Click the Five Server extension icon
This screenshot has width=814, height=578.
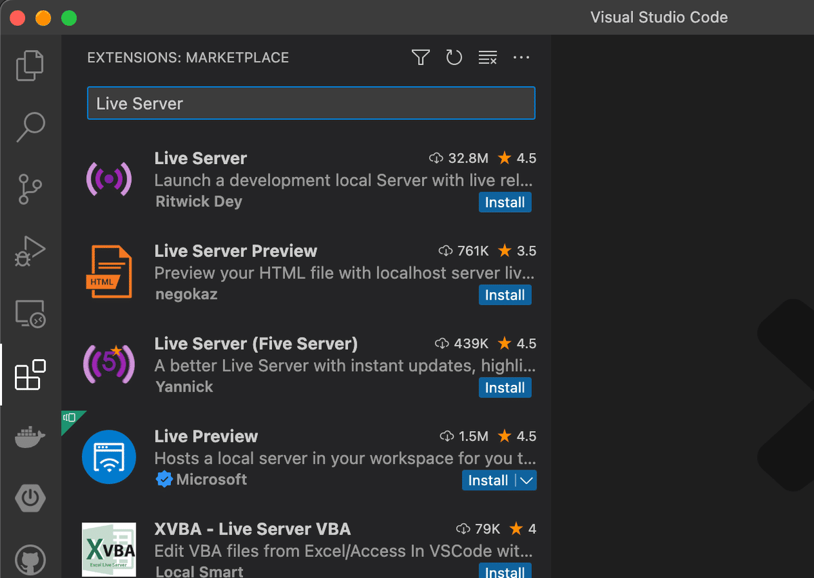[109, 365]
